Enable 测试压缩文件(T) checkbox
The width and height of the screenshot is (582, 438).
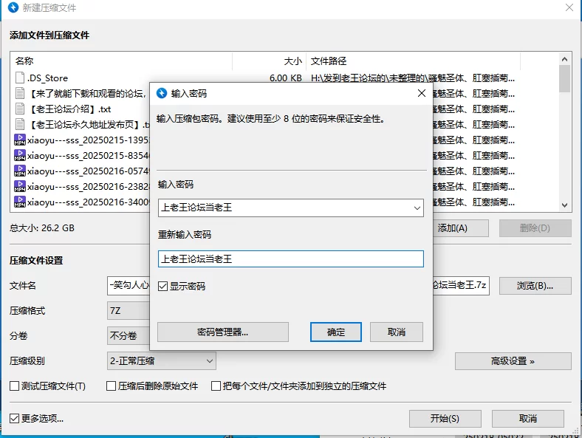[x=15, y=386]
